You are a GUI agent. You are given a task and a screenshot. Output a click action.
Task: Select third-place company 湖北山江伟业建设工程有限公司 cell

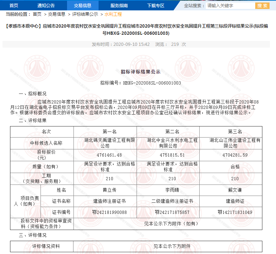(x=235, y=143)
